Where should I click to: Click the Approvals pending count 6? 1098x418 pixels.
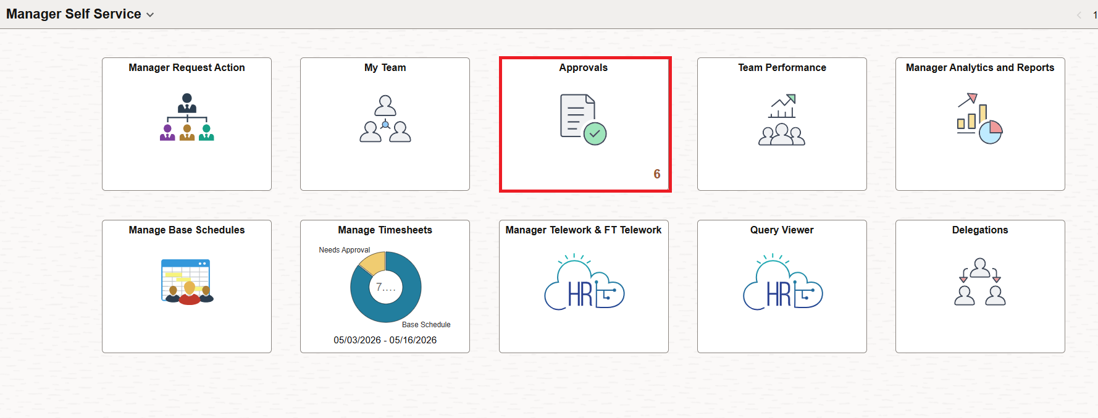(x=657, y=174)
